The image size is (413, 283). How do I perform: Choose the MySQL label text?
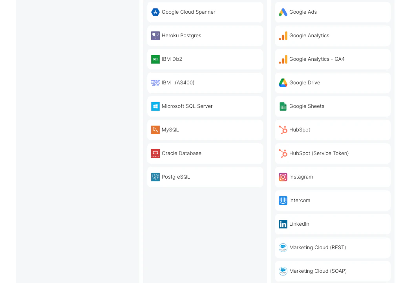(x=170, y=130)
